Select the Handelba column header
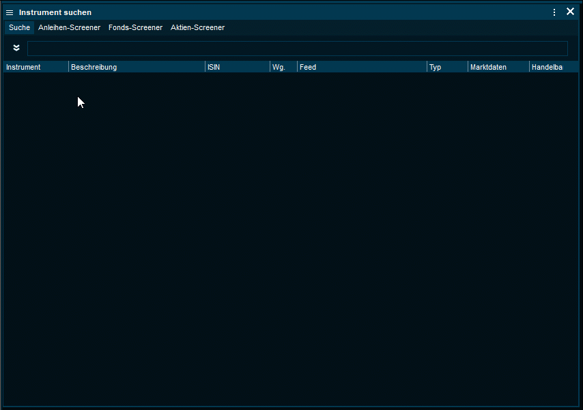Image resolution: width=583 pixels, height=410 pixels. (x=547, y=67)
